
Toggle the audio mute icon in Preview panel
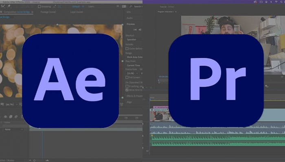[140, 30]
